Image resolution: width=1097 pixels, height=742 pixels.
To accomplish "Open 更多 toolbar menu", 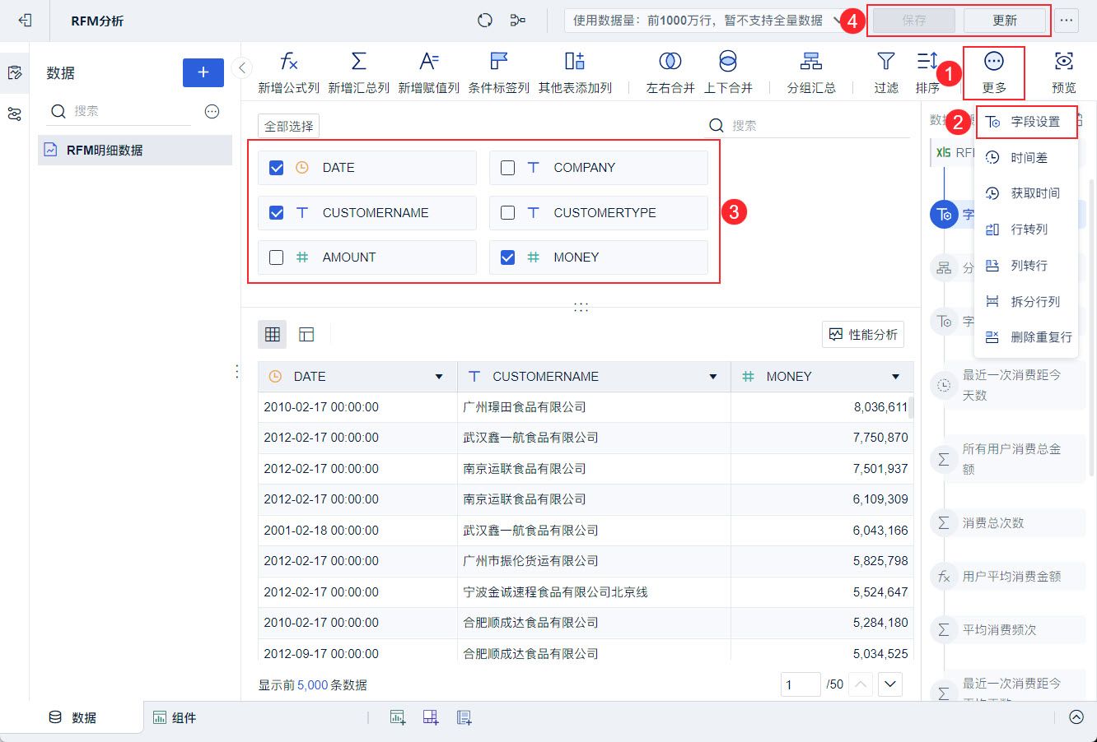I will click(x=994, y=72).
